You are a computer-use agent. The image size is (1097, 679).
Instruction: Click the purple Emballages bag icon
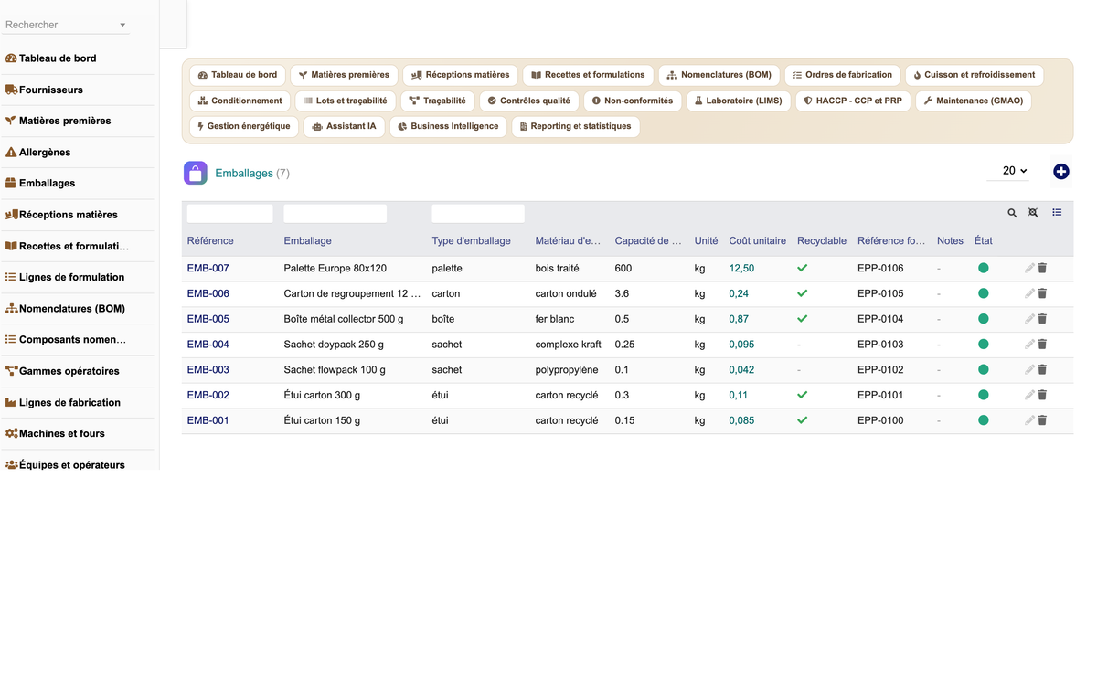196,173
